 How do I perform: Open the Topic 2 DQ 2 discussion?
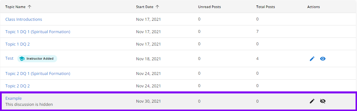(18, 86)
